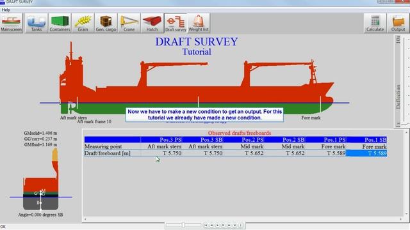Click the tutorial info button
Viewport: 410px width, 230px height.
(x=240, y=225)
